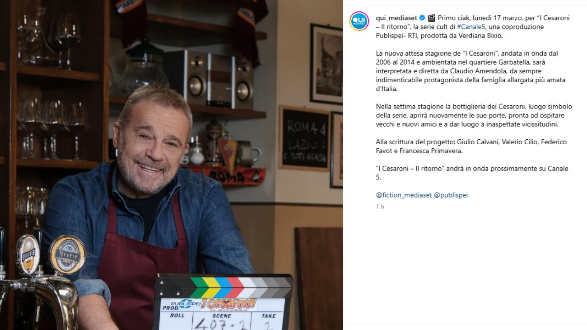Click the Skauber beer tap badge

(x=28, y=255)
